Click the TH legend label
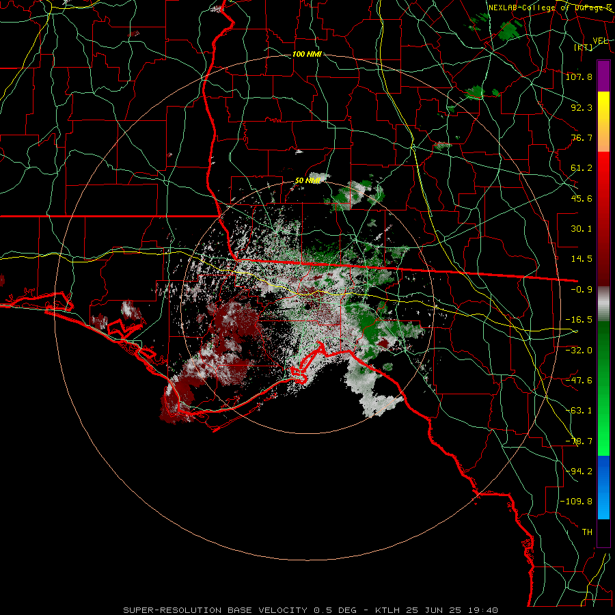This screenshot has width=615, height=615. click(587, 532)
